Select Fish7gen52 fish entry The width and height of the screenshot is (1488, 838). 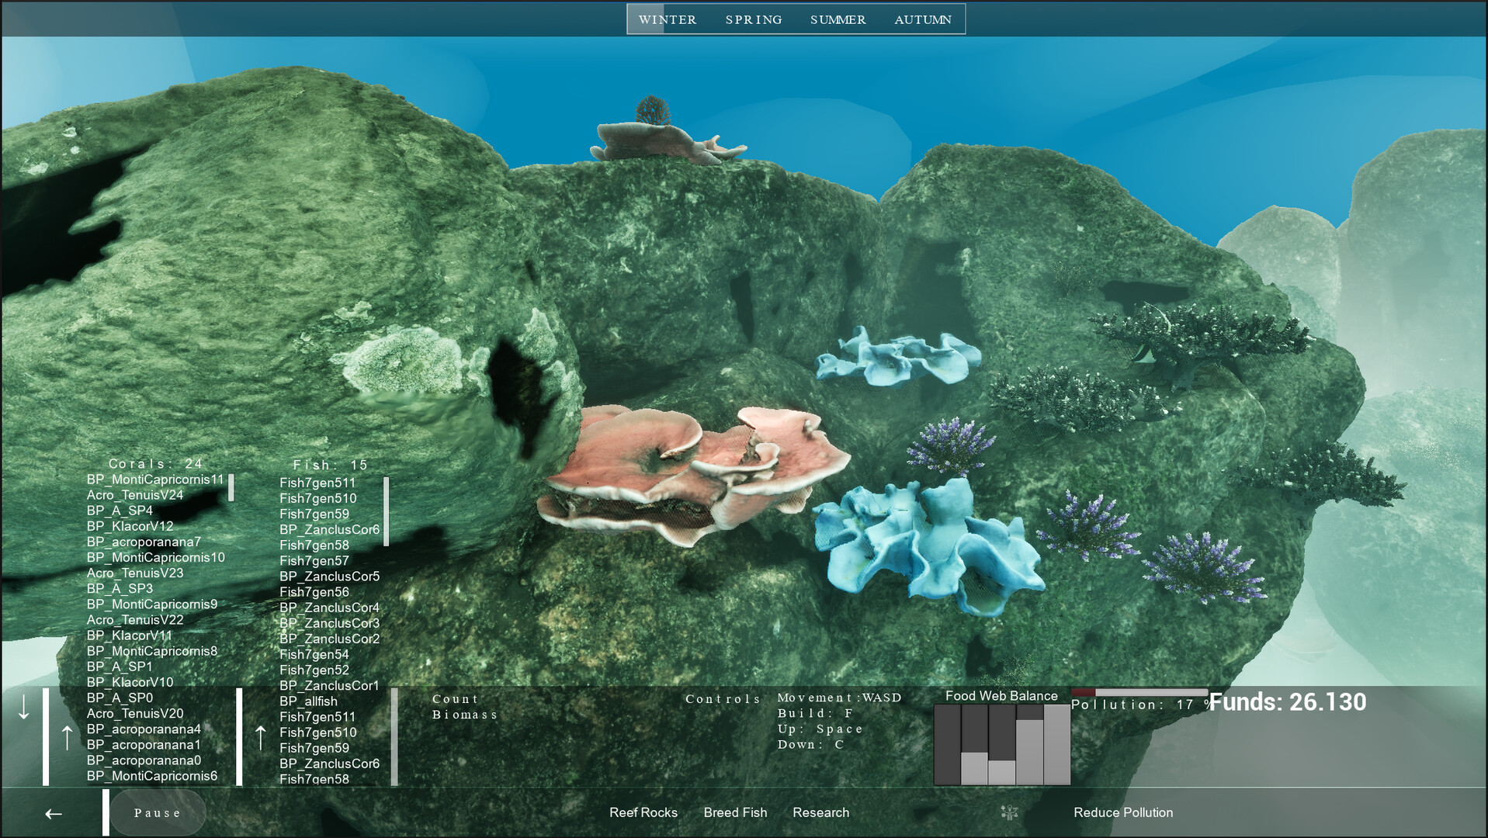[x=314, y=670]
